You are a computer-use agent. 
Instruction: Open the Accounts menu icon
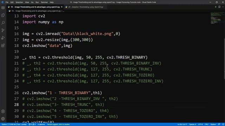pos(3,111)
